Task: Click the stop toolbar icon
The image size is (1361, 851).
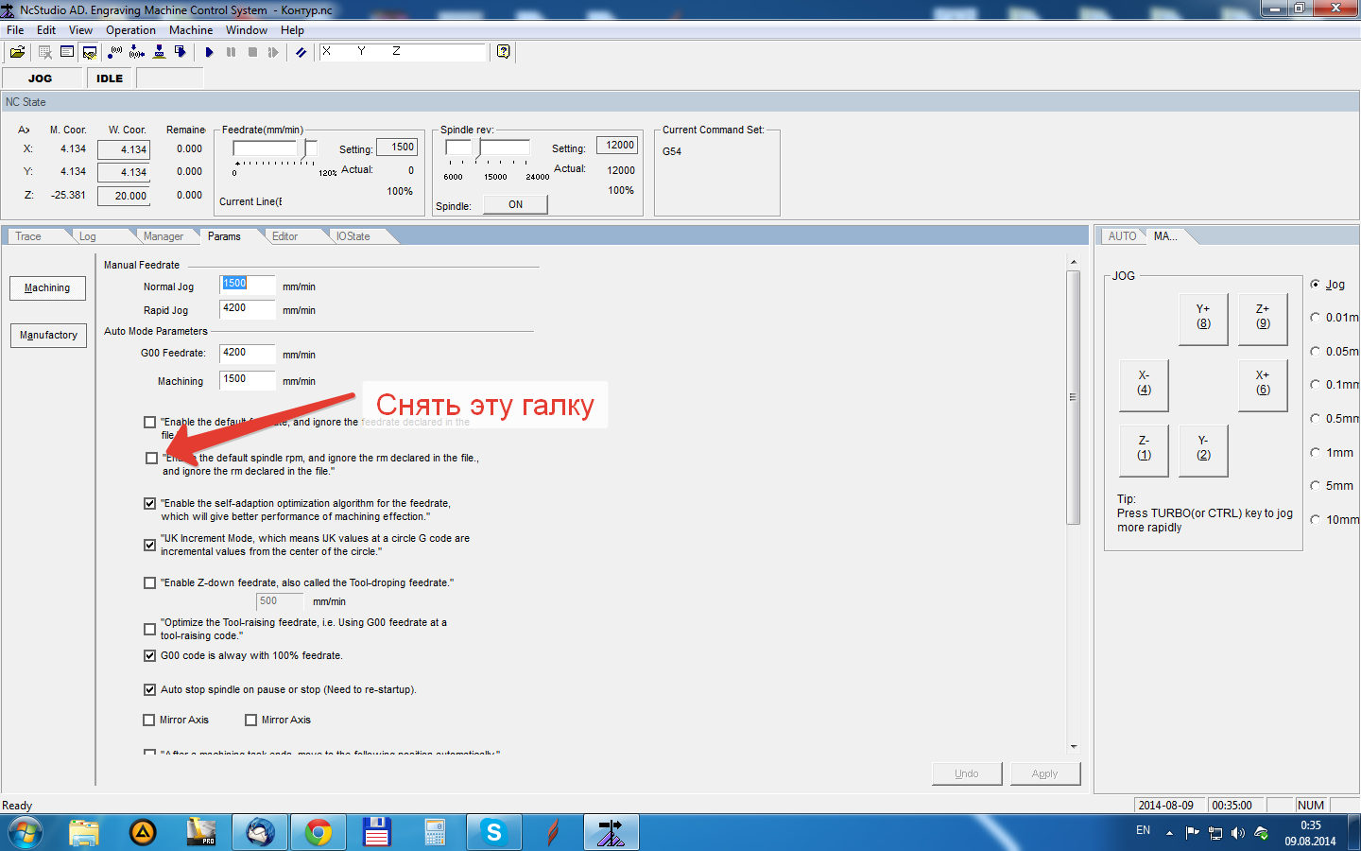Action: (x=252, y=52)
